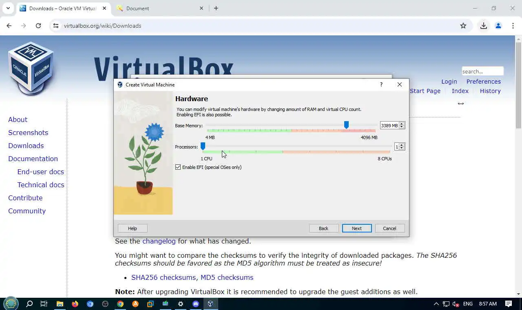Open Chrome three-dot menu
Image resolution: width=522 pixels, height=310 pixels.
coord(513,26)
